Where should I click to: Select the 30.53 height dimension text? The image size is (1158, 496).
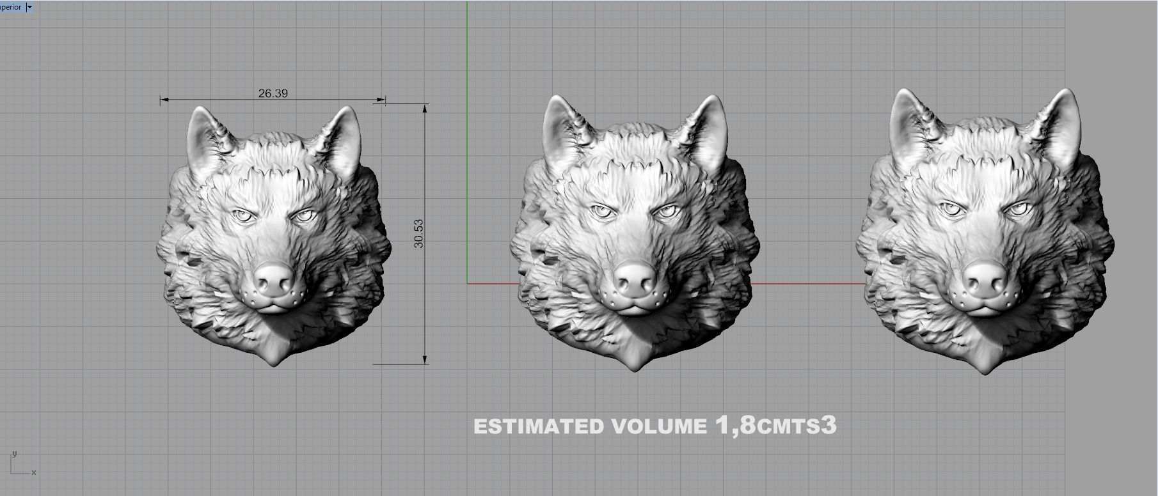(418, 233)
